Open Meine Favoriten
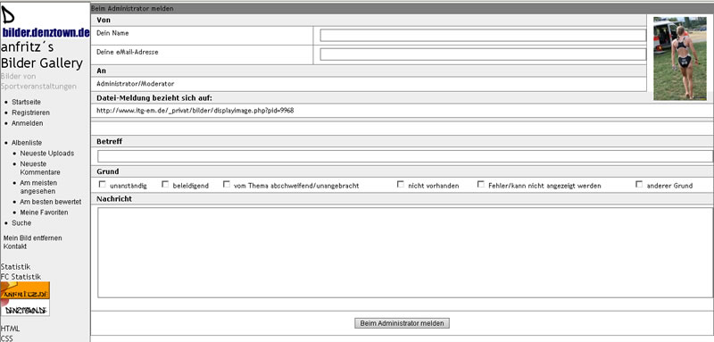The image size is (714, 342). 44,213
